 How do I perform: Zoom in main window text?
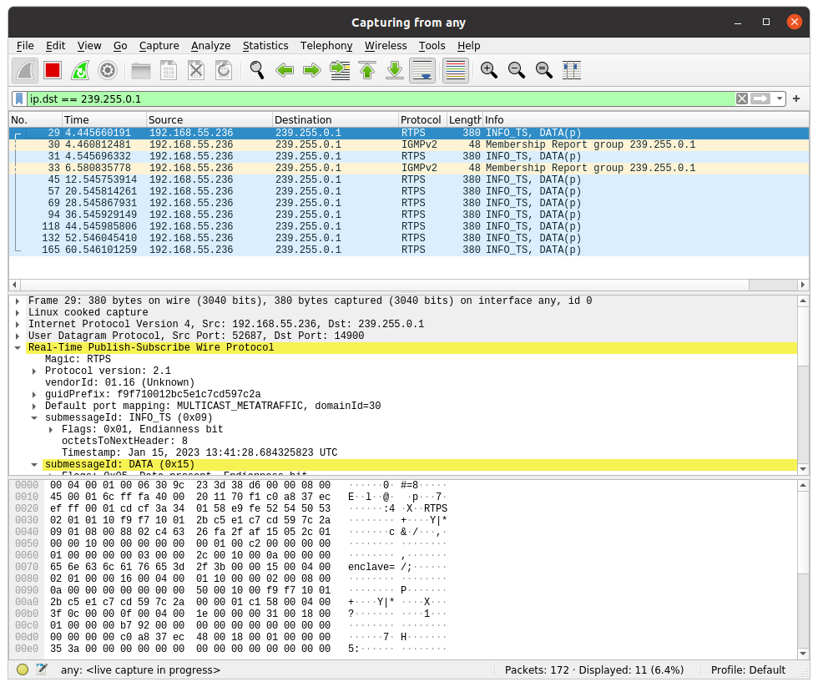489,70
